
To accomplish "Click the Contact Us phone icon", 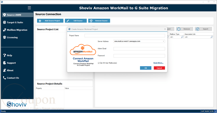I will click(x=4, y=78).
